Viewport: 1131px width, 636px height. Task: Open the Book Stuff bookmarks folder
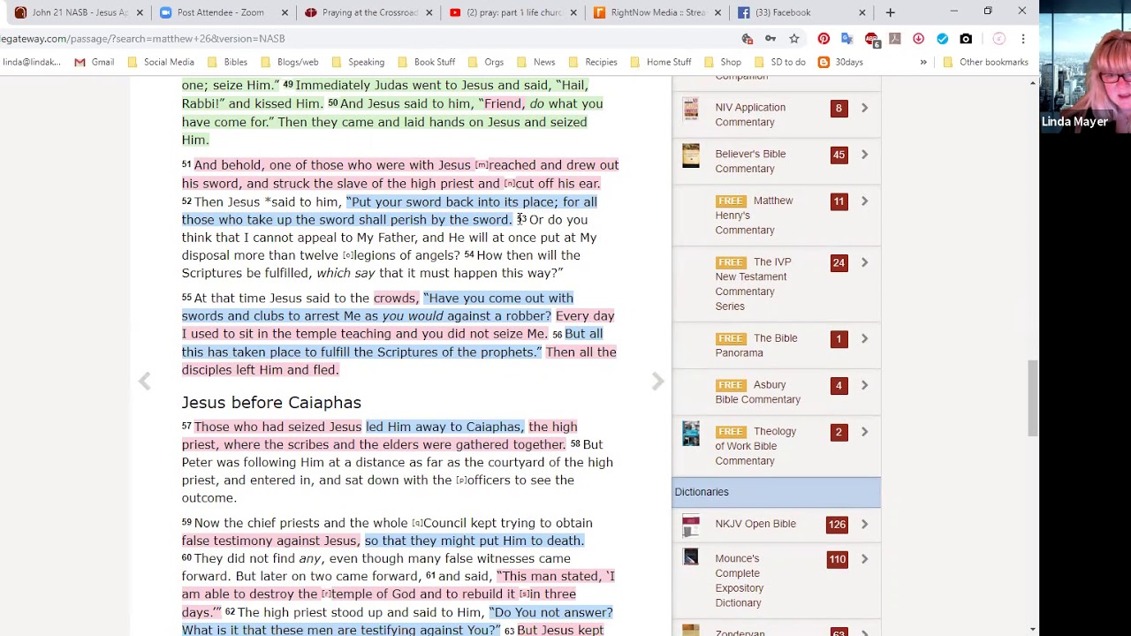tap(426, 62)
